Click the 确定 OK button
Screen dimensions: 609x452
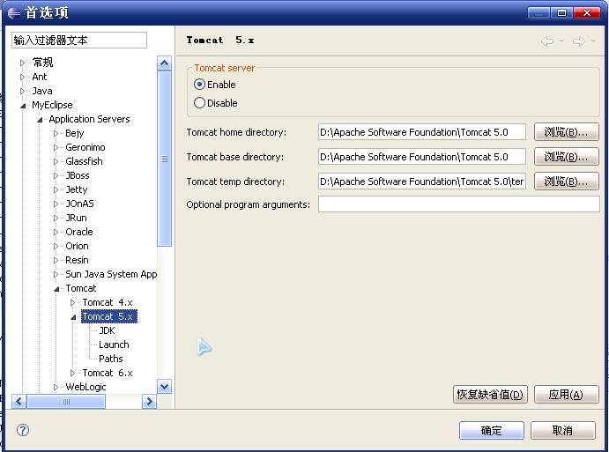491,430
